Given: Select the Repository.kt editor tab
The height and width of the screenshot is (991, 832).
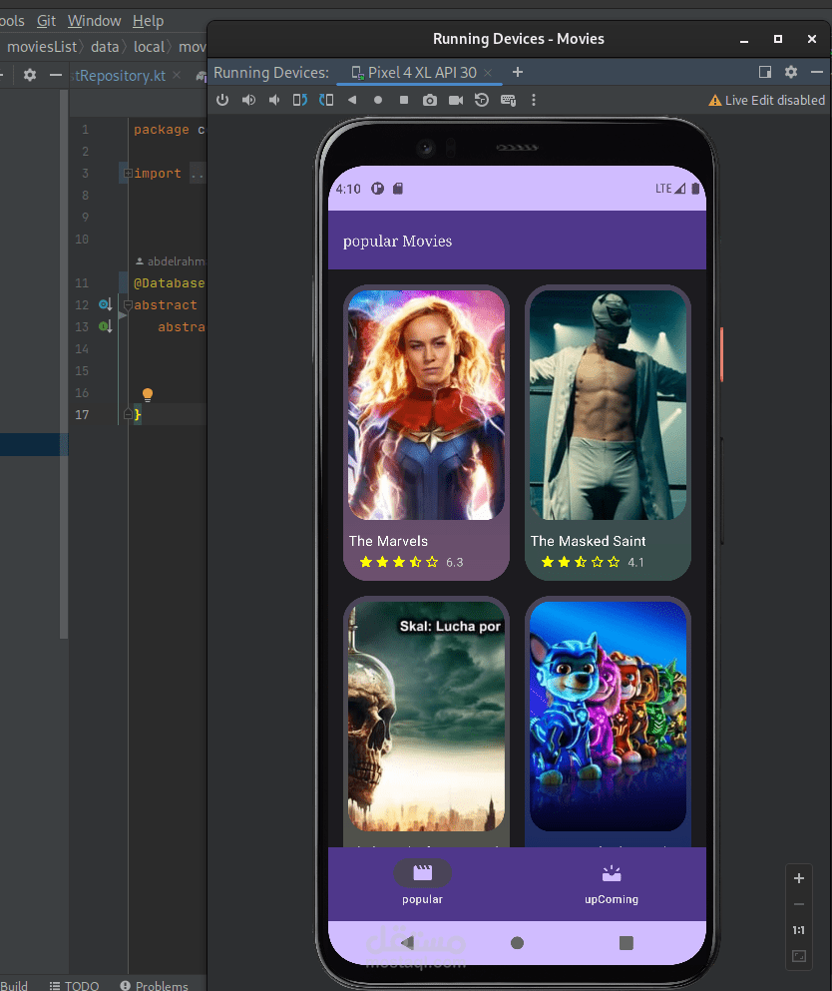Looking at the screenshot, I should tap(120, 76).
